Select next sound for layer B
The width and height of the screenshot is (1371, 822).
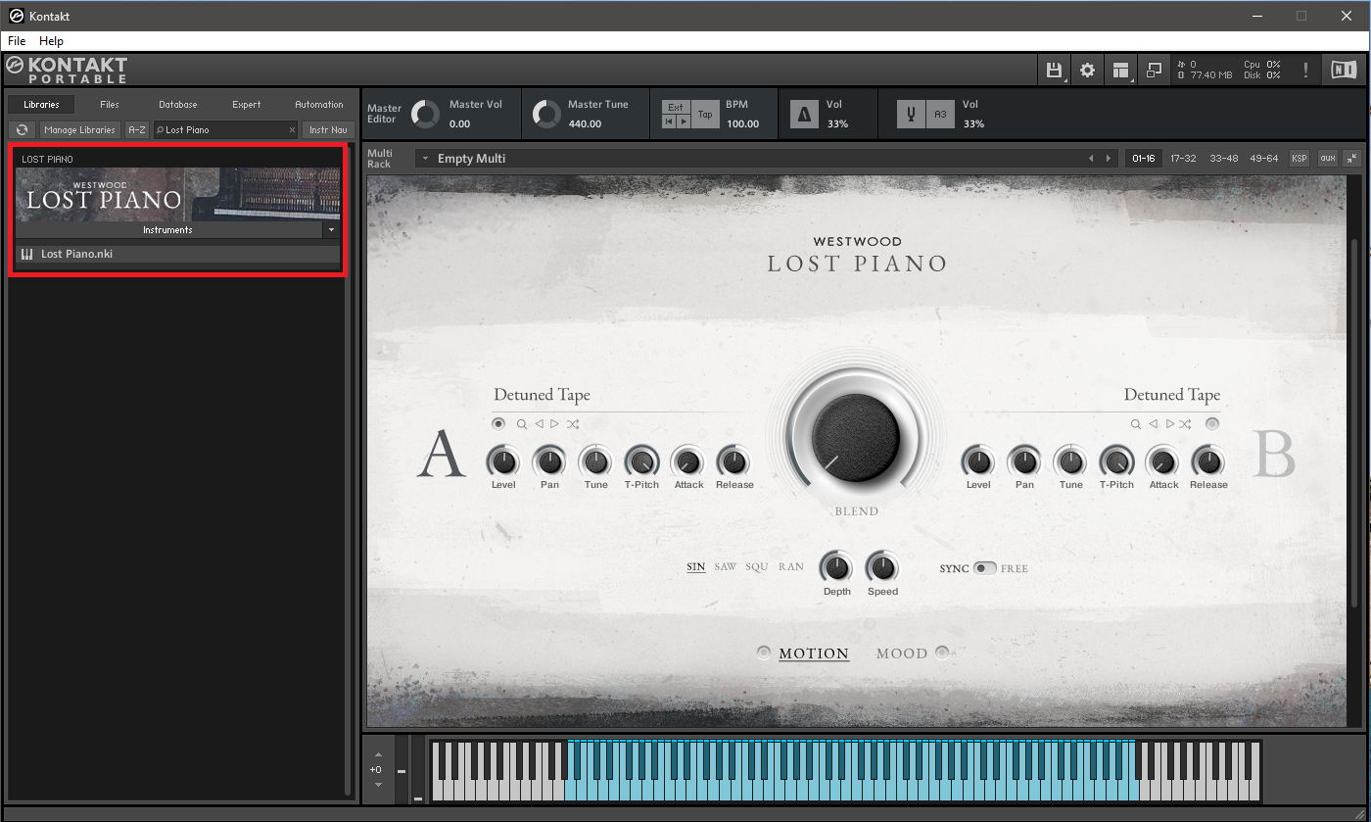coord(1169,424)
